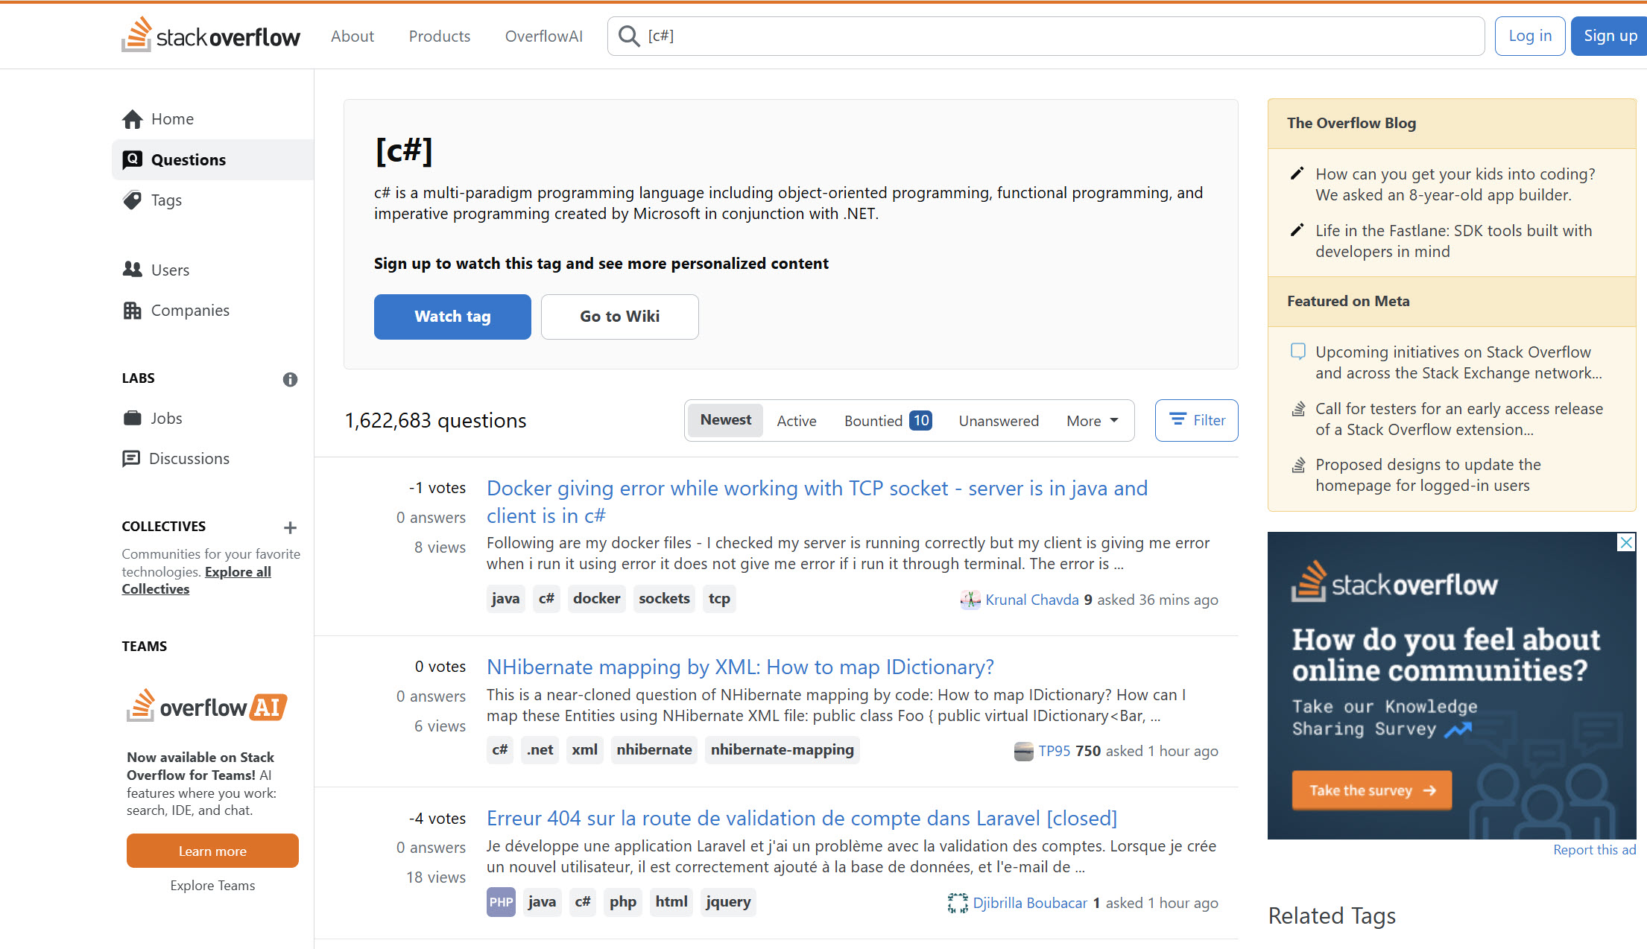Open Tags from the left sidebar
The height and width of the screenshot is (949, 1647).
click(165, 200)
